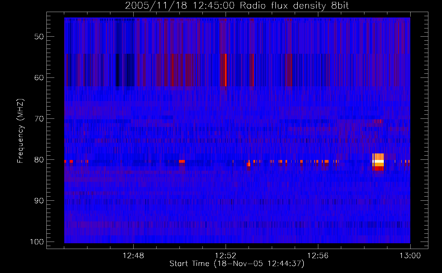The width and height of the screenshot is (442, 273).
Task: Click the 'Start Time (18-Nov-05 12:44:37)' axis label
Action: click(x=237, y=264)
